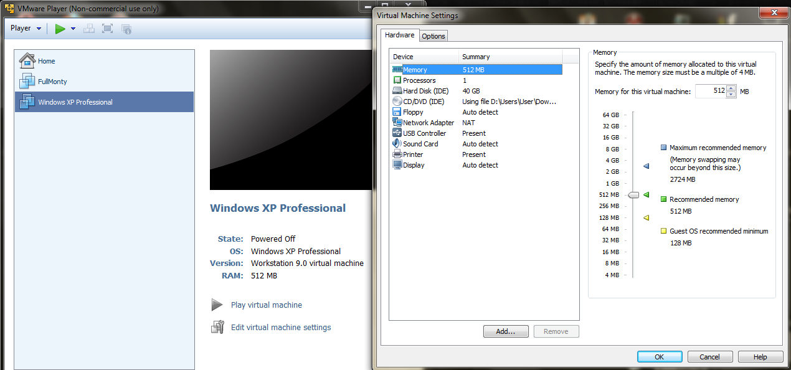This screenshot has width=791, height=370.
Task: Click the memory slider handle
Action: tap(633, 195)
